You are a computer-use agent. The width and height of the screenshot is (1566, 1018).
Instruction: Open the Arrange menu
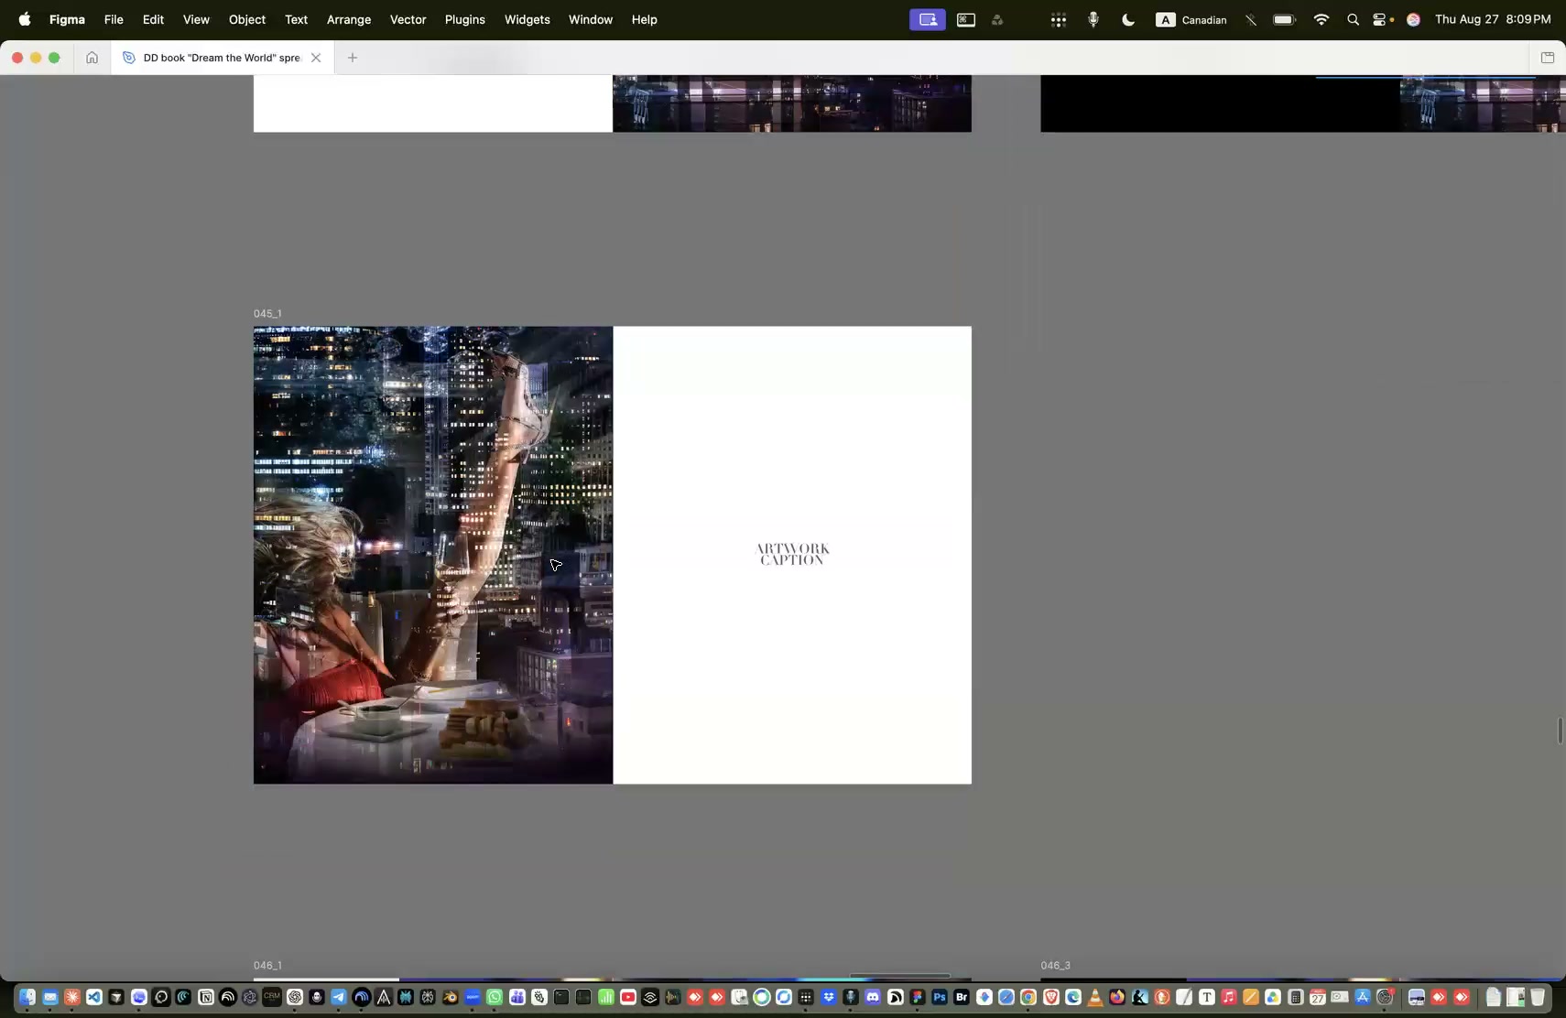click(x=349, y=19)
